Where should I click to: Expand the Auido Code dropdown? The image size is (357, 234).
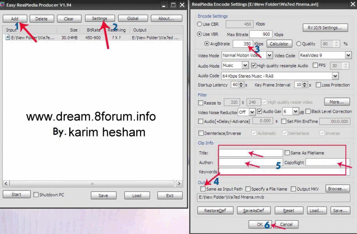[335, 76]
